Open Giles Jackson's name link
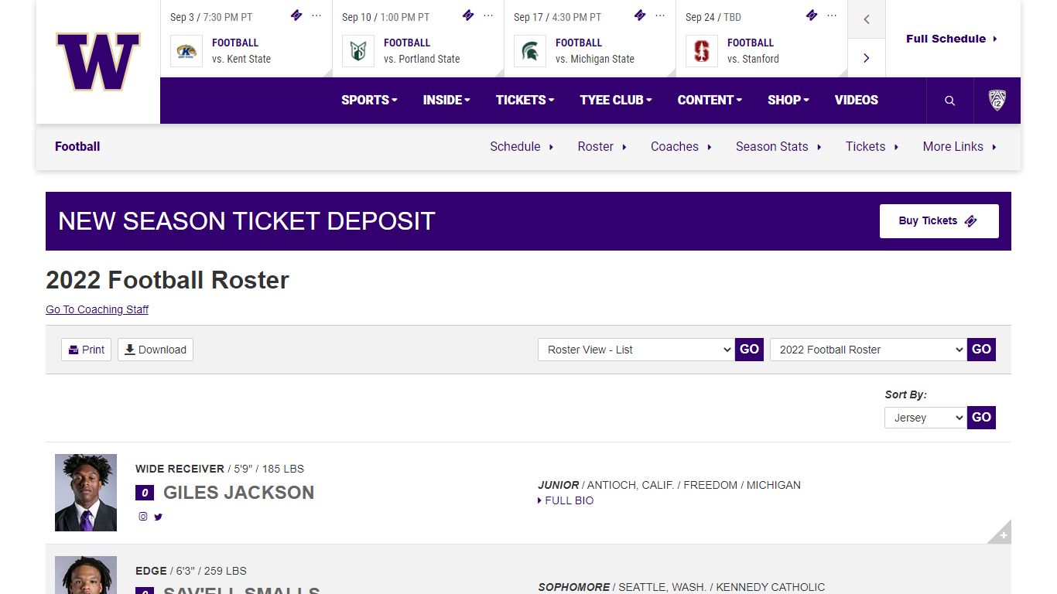The image size is (1057, 594). [238, 493]
